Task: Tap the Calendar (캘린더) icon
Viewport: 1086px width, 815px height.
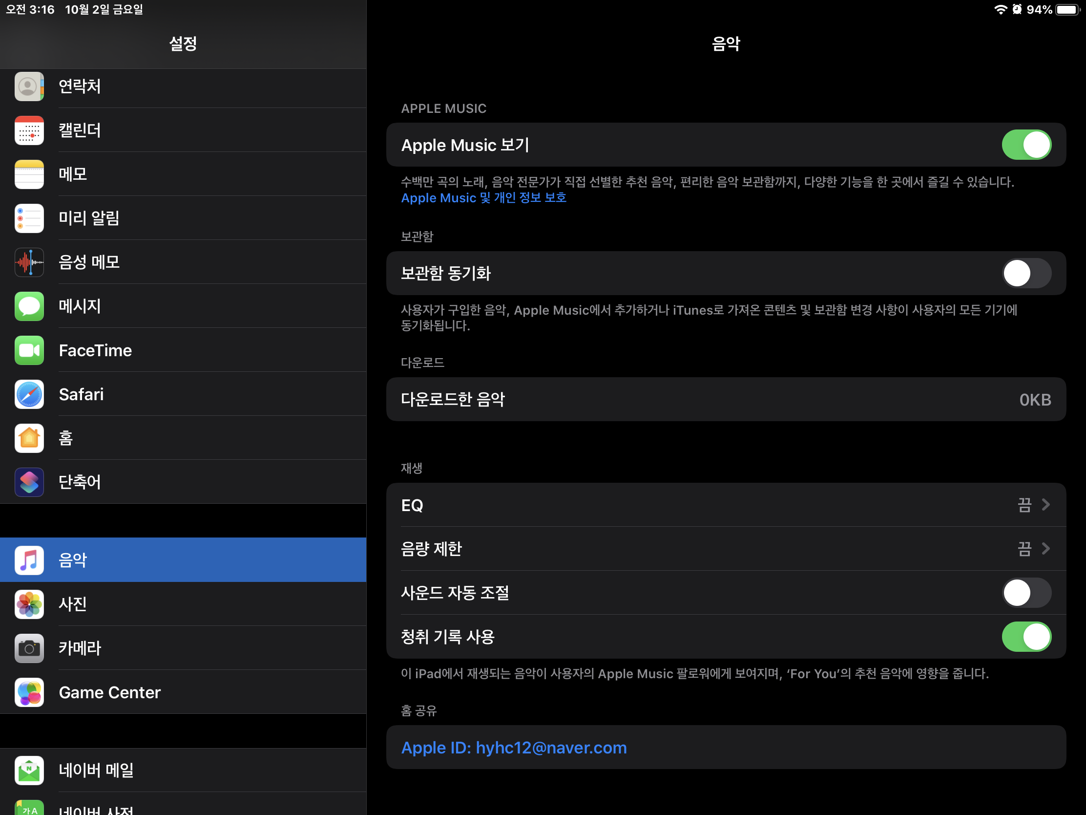Action: (29, 130)
